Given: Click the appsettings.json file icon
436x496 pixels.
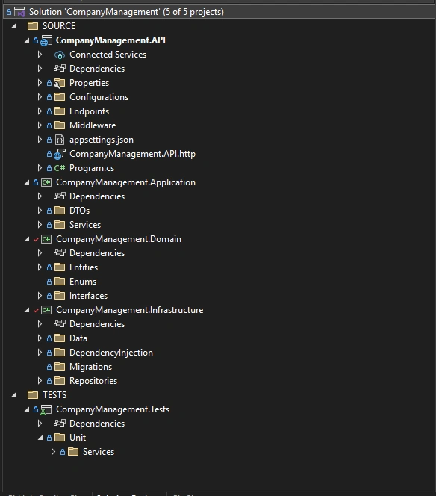Looking at the screenshot, I should [x=60, y=140].
